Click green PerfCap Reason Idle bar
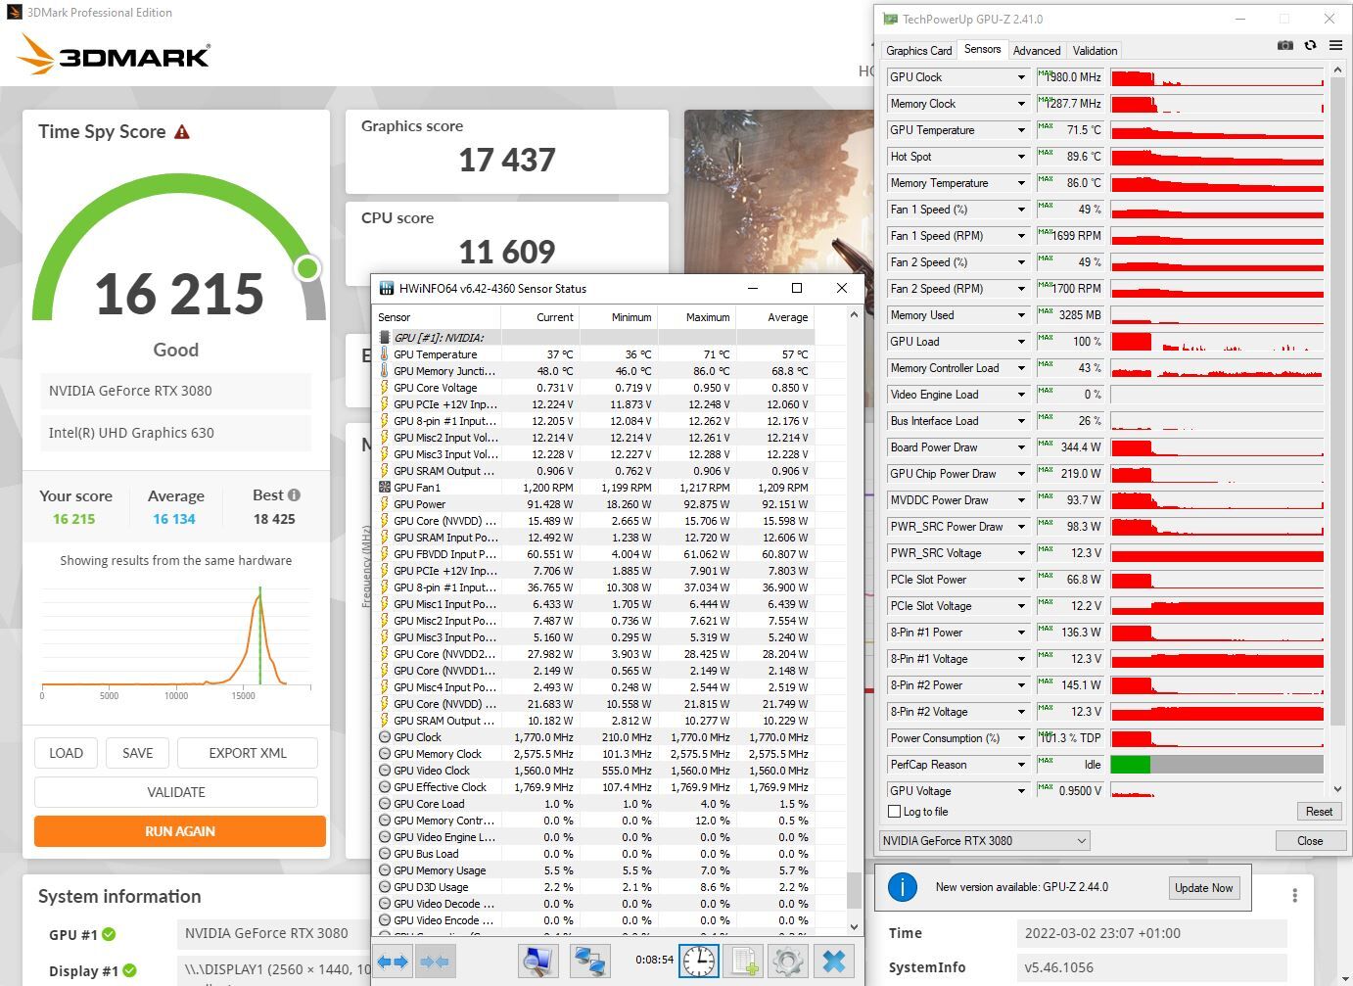 click(x=1131, y=765)
